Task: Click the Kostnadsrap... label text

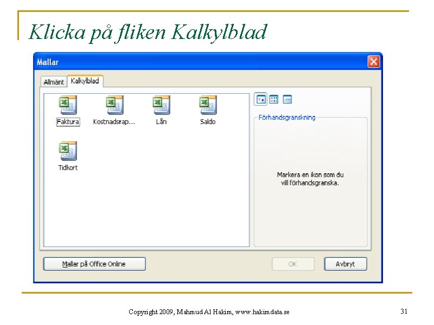Action: (x=114, y=122)
